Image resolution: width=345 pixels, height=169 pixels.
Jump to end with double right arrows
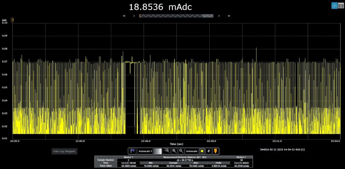[x=229, y=16]
